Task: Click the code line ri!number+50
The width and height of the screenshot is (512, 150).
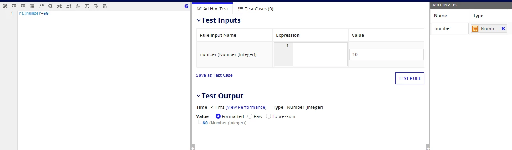Action: point(34,14)
